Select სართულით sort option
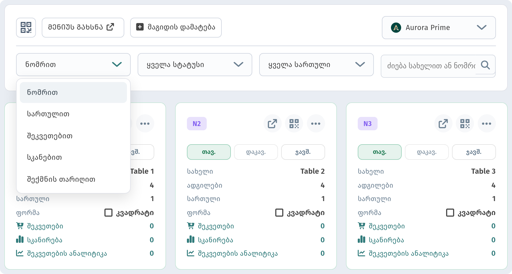Image resolution: width=512 pixels, height=274 pixels. point(73,114)
